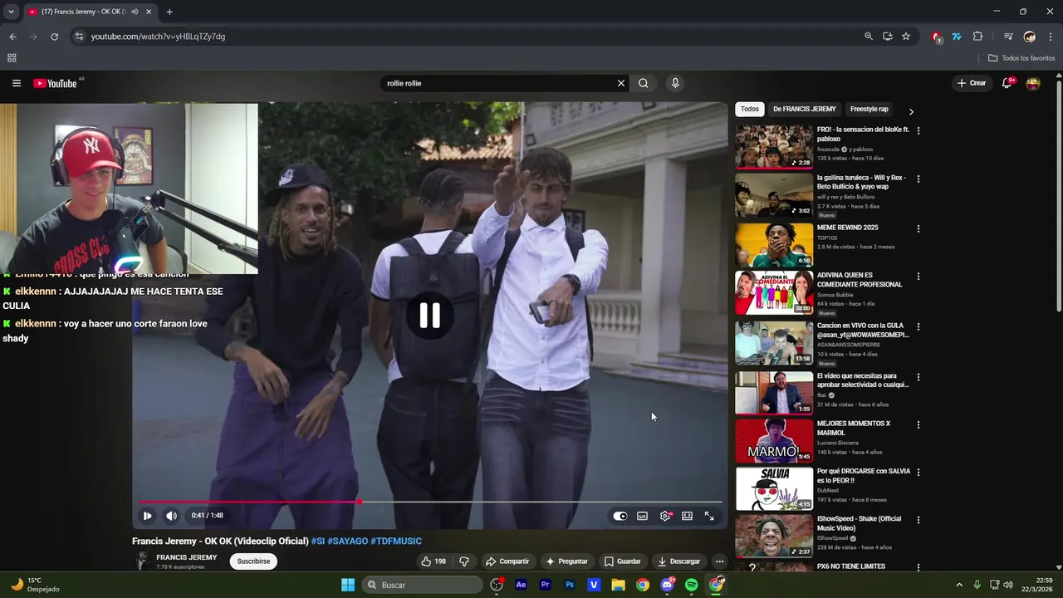Open Chrome tab search dropdown

pyautogui.click(x=11, y=12)
